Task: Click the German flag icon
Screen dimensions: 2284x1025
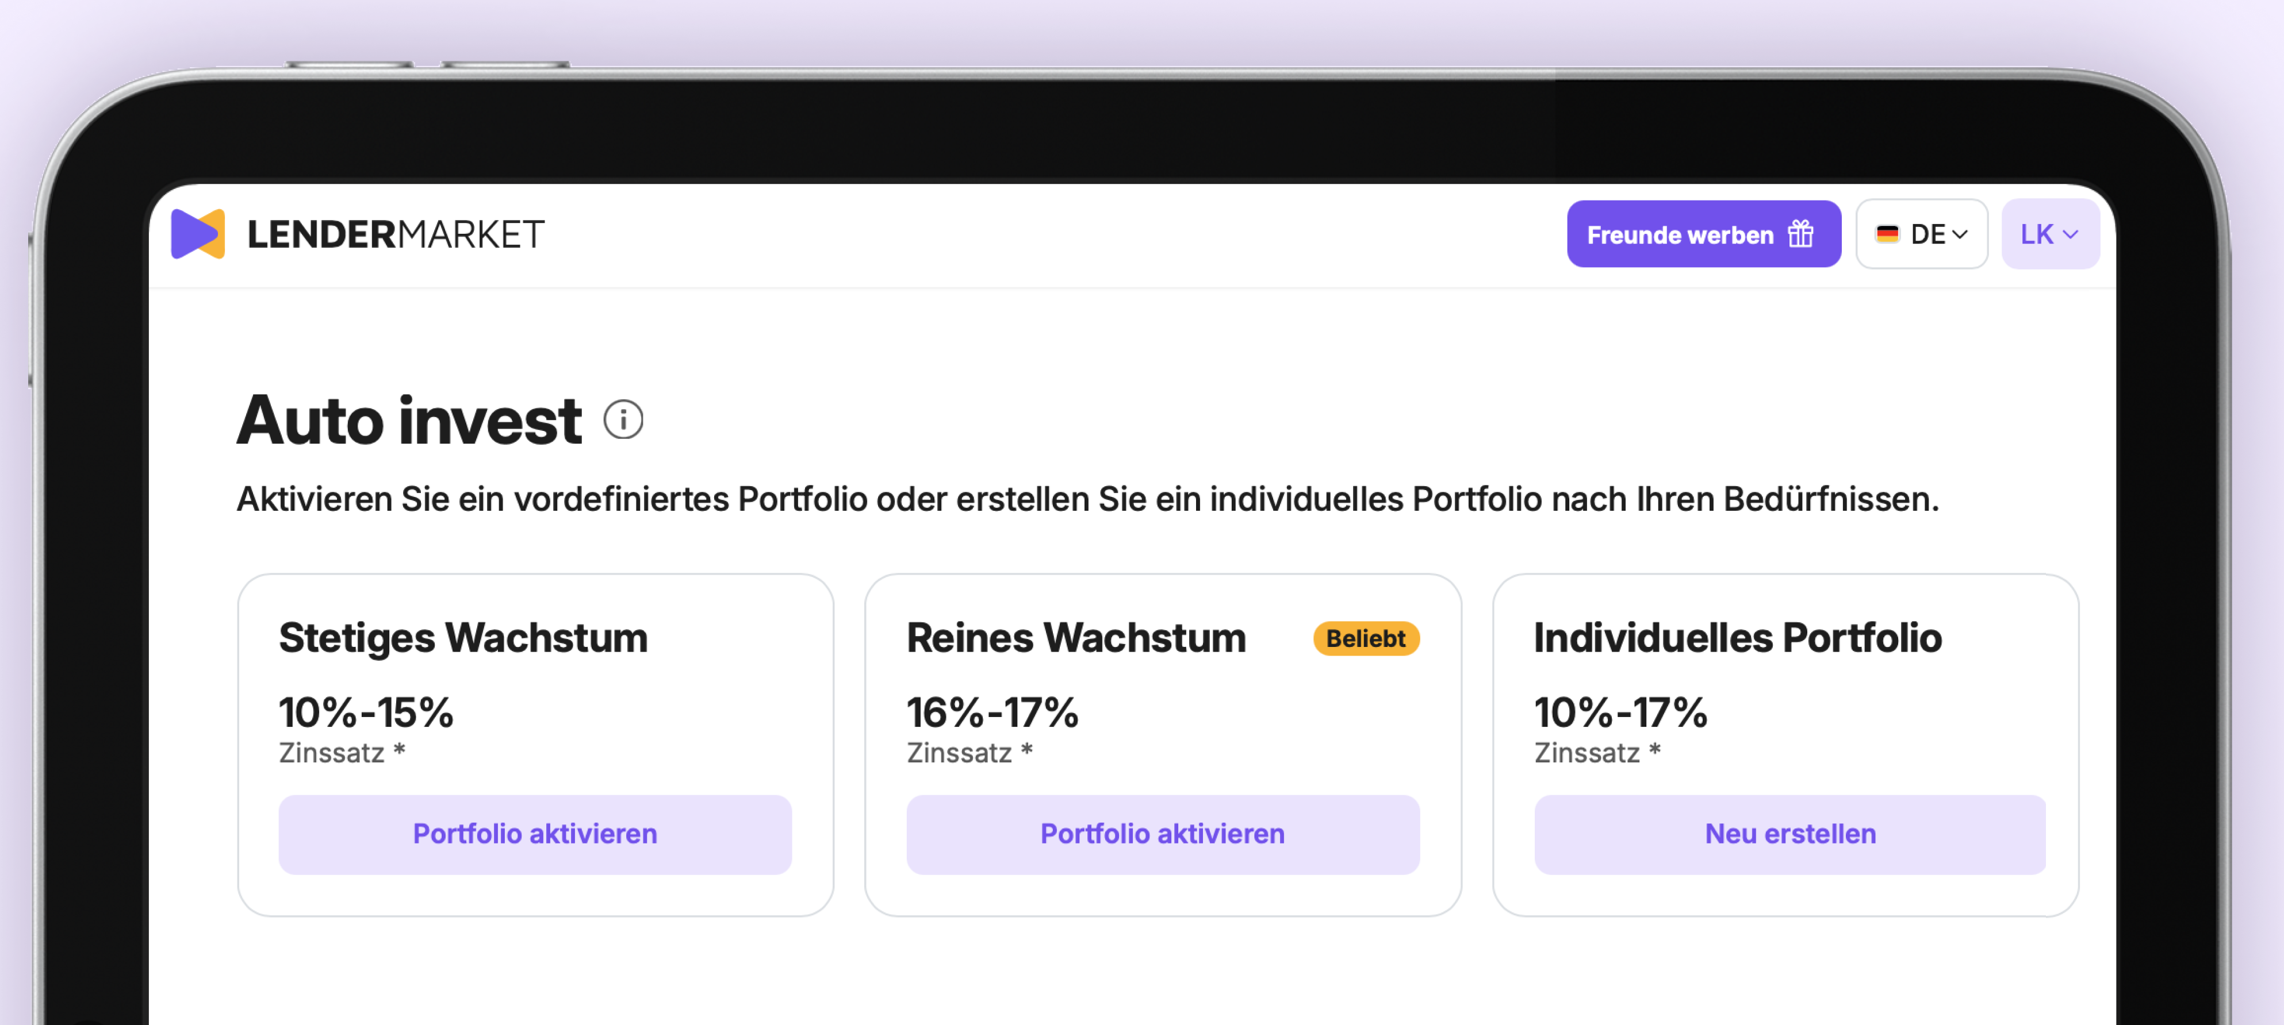Action: 1887,234
